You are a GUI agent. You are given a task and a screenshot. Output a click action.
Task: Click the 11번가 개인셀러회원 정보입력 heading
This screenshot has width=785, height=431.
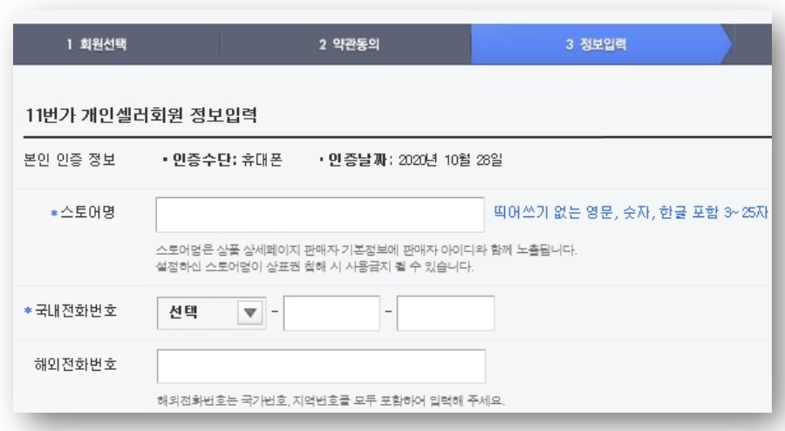point(141,115)
